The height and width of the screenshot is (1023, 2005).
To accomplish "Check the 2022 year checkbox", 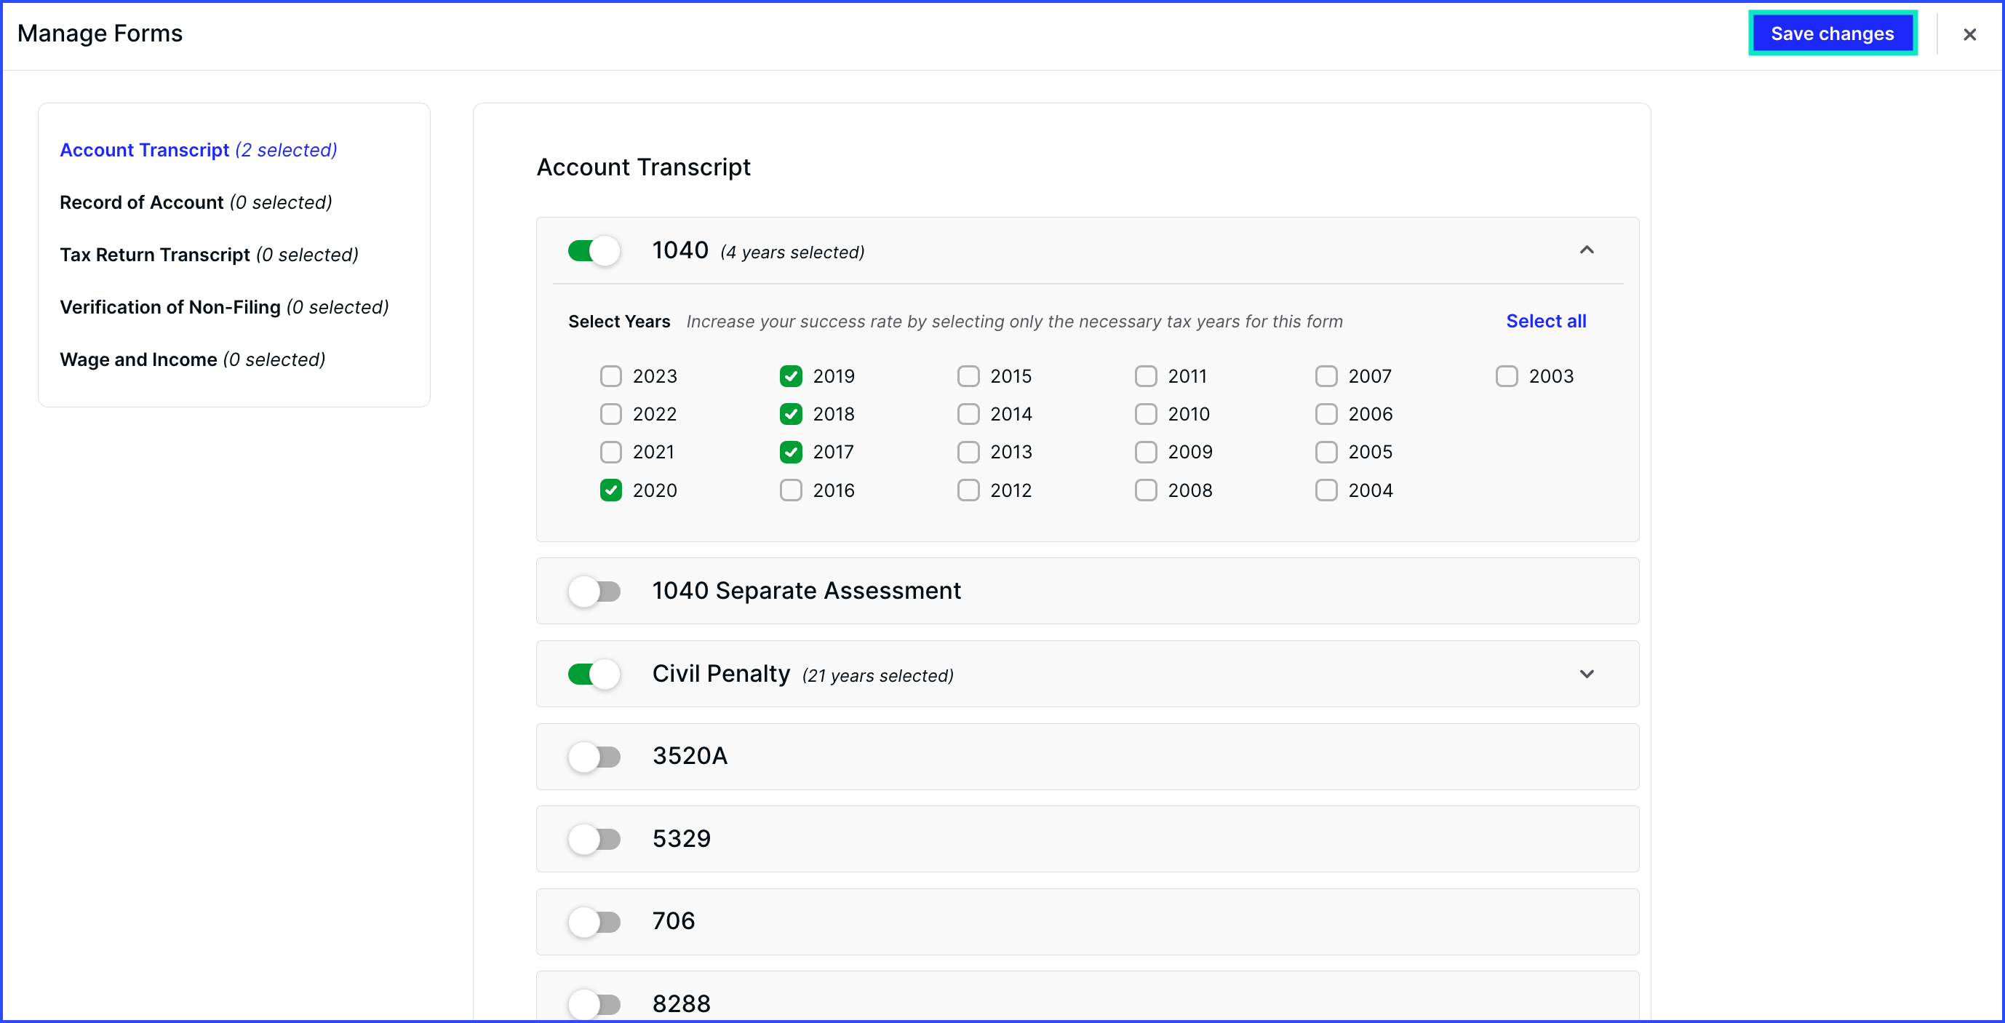I will click(x=611, y=414).
